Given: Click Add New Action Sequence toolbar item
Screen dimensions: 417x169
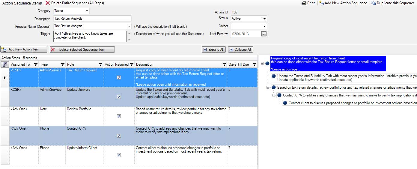Looking at the screenshot, I should click(343, 3).
